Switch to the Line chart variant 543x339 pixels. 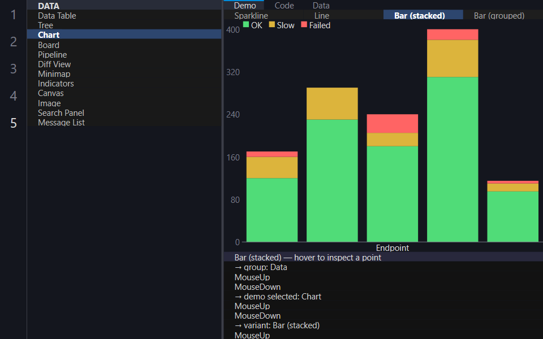click(x=343, y=15)
